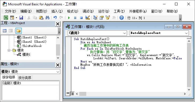195x102 pixels.
Task: Open the (通用) object dropdown
Action: 124,33
